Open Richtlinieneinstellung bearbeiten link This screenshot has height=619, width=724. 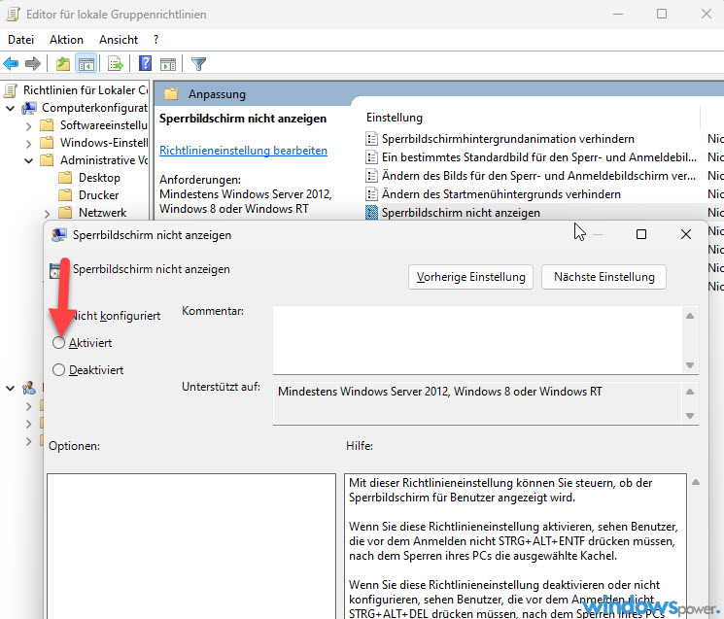(x=243, y=151)
